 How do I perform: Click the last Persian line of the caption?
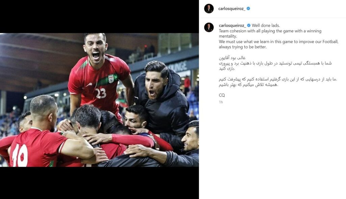[248, 85]
